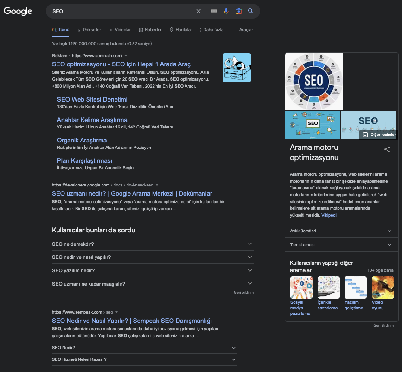
Task: Switch to the Haberler tab
Action: point(150,30)
